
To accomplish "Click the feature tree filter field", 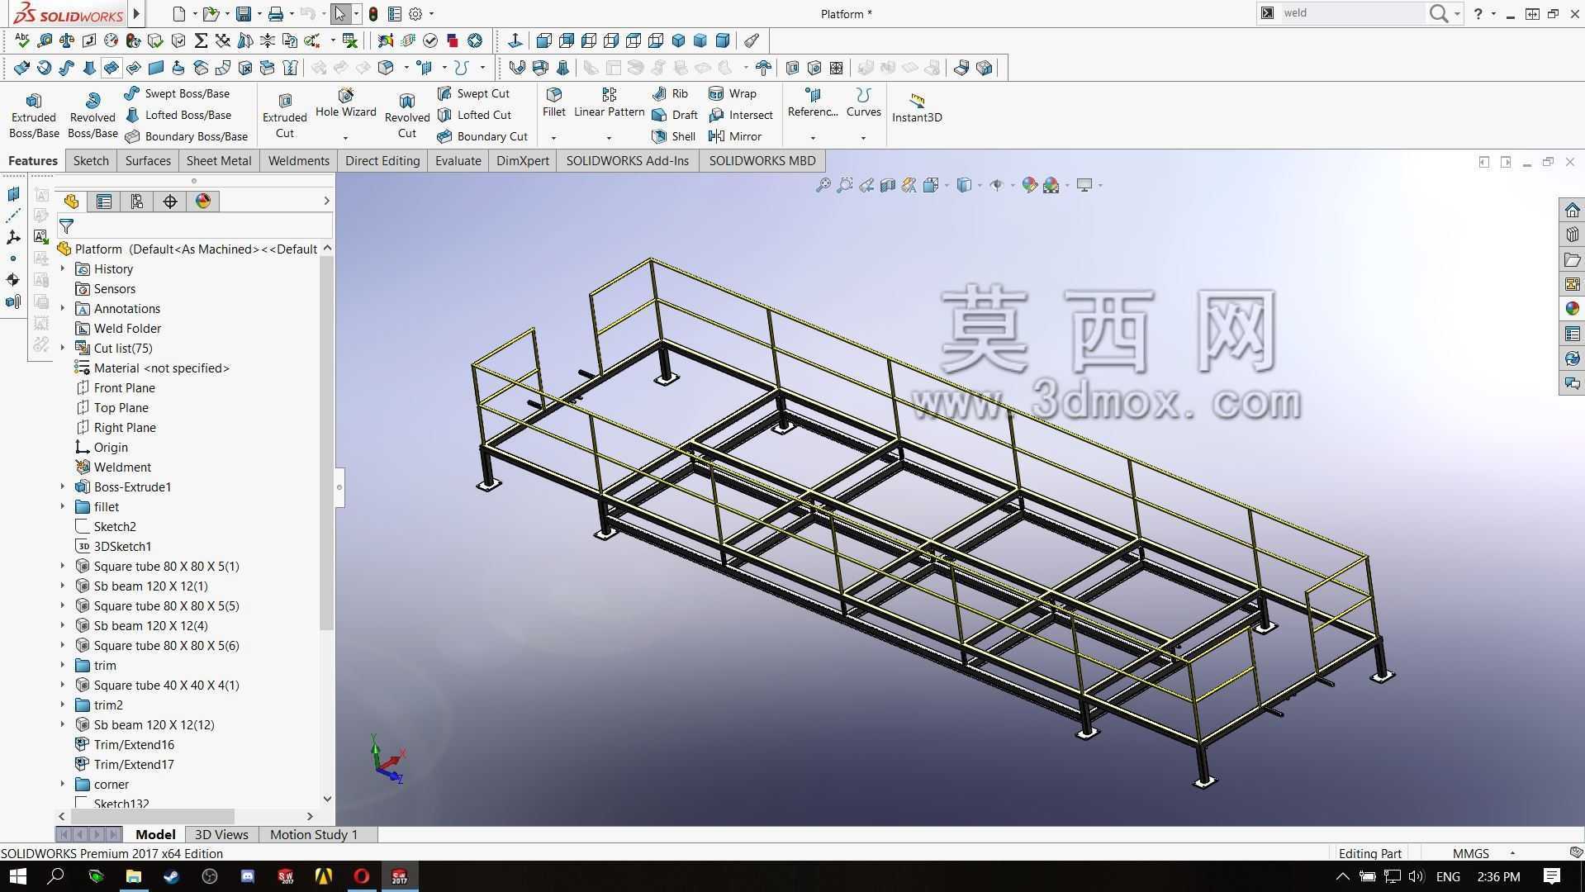I will (195, 225).
